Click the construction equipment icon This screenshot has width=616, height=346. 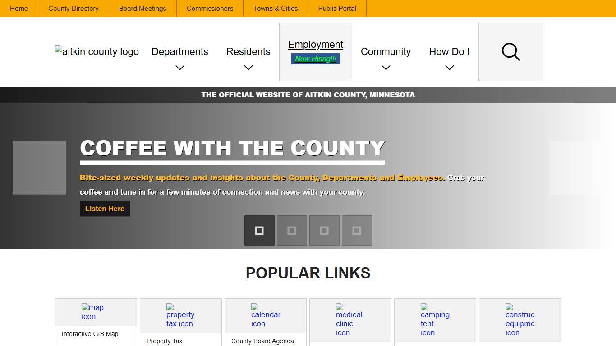pos(519,320)
